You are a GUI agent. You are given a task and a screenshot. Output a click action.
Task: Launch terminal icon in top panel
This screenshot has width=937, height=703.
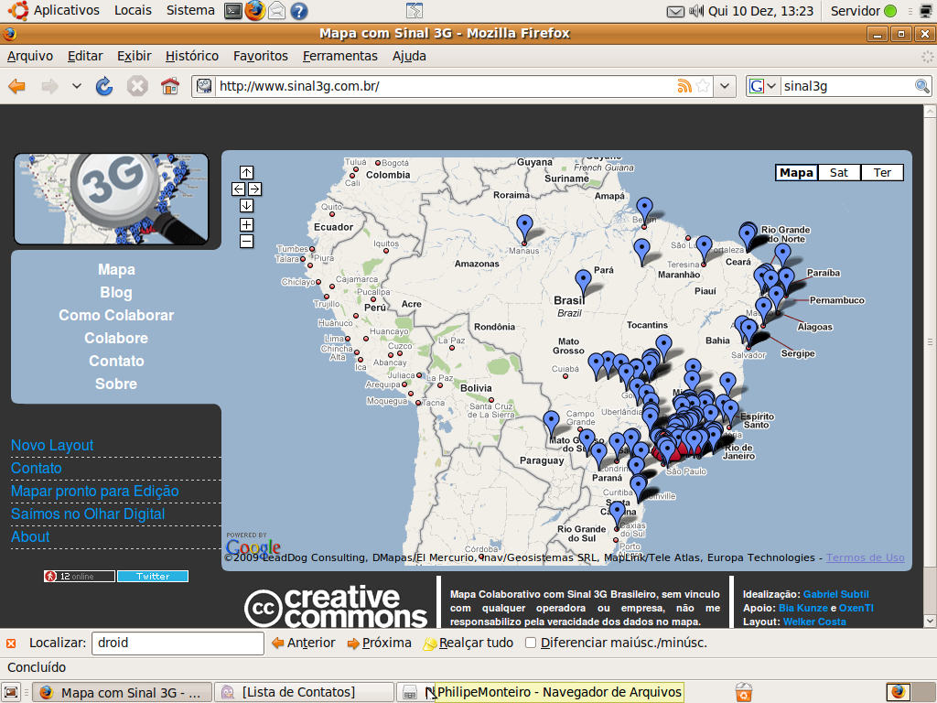tap(232, 11)
